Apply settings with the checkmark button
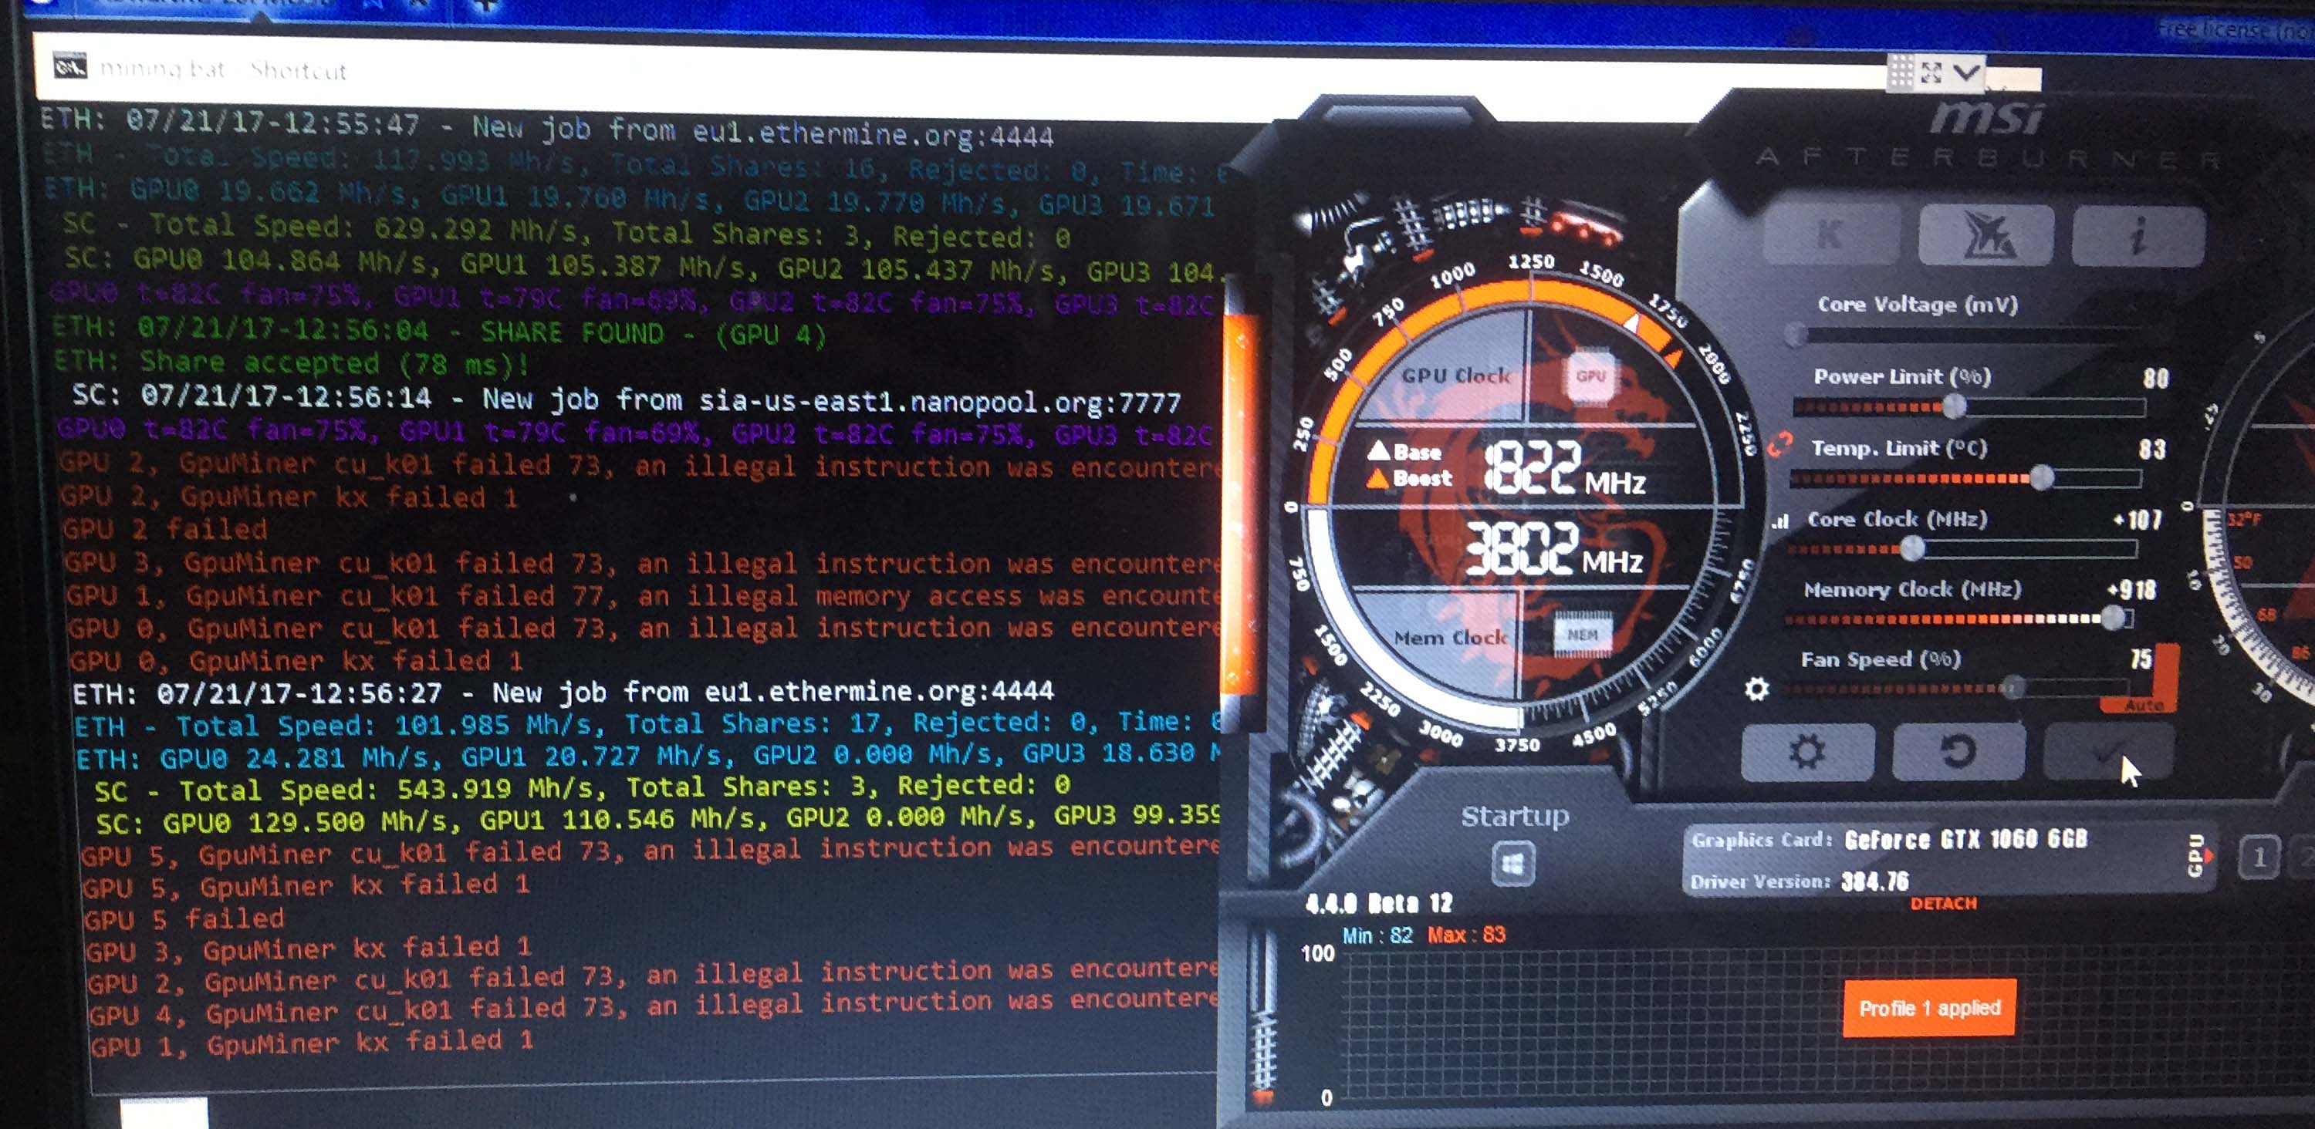Screen dimensions: 2315x1129 (2108, 753)
